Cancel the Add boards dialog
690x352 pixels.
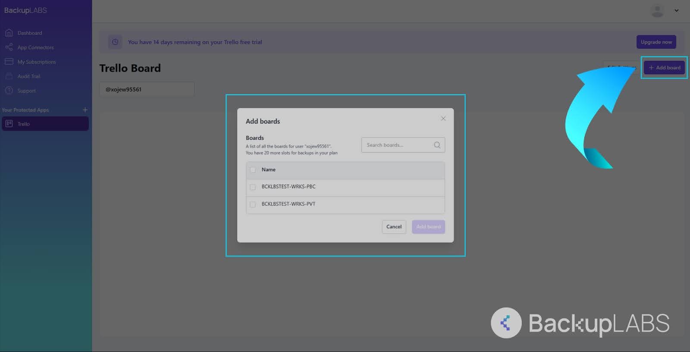[x=394, y=227]
